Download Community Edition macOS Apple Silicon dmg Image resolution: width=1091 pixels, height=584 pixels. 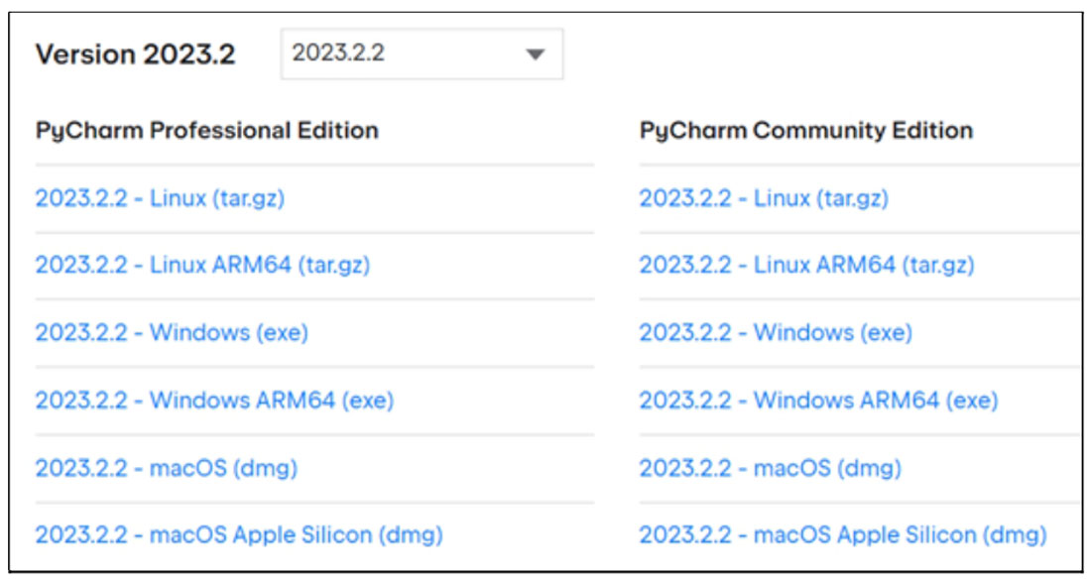tap(843, 534)
